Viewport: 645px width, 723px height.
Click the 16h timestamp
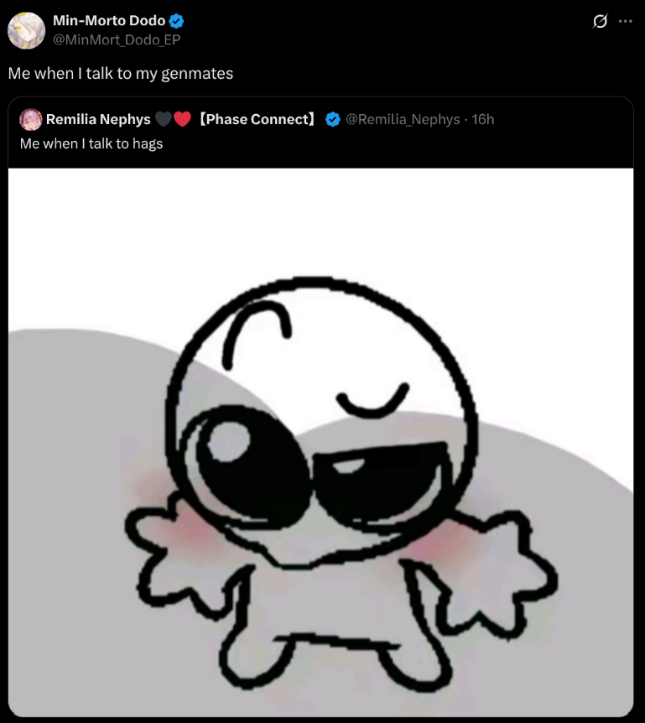[483, 119]
